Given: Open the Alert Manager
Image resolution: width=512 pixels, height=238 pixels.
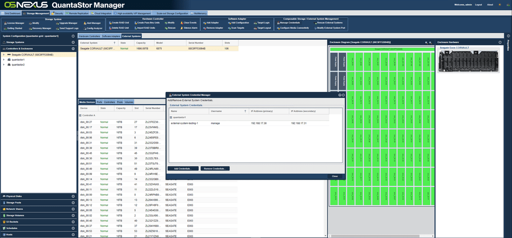Looking at the screenshot, I should point(92,23).
